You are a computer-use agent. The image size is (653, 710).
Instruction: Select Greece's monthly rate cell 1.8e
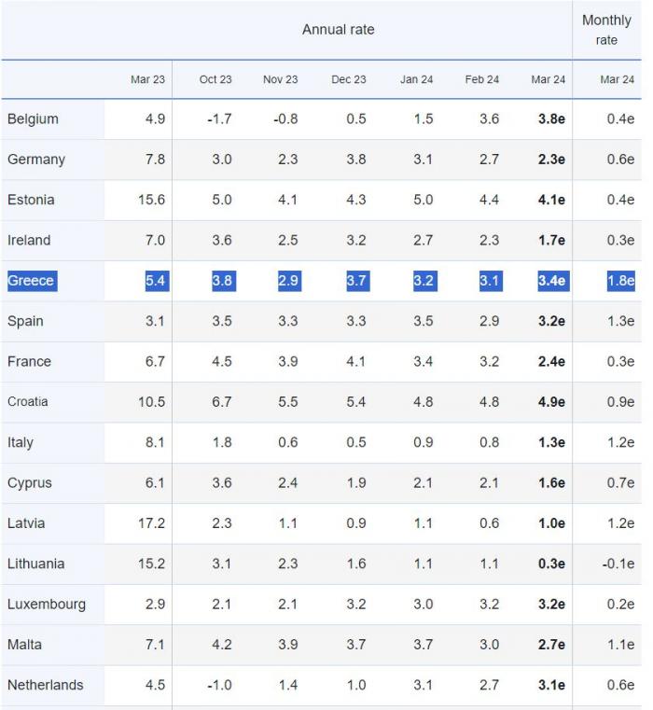pyautogui.click(x=620, y=281)
